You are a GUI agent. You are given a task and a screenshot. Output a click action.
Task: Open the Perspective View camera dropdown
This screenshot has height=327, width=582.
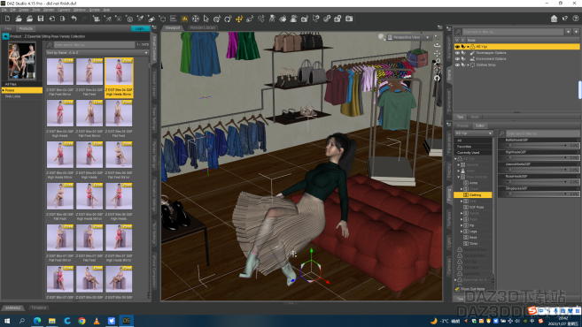click(x=409, y=37)
